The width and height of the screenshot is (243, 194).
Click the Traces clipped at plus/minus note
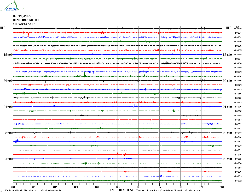168,190
